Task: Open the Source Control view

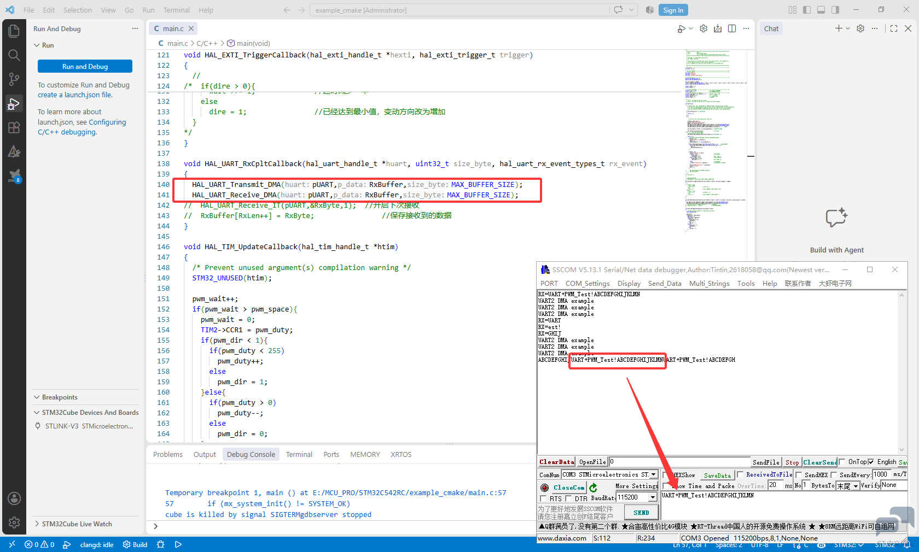Action: 14,79
